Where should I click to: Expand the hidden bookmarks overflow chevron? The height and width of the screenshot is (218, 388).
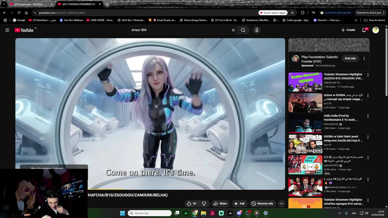356,20
